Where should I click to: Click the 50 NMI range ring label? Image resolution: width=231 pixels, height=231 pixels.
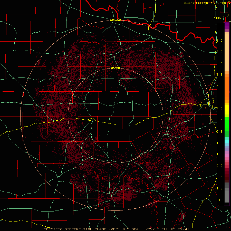pos(115,68)
